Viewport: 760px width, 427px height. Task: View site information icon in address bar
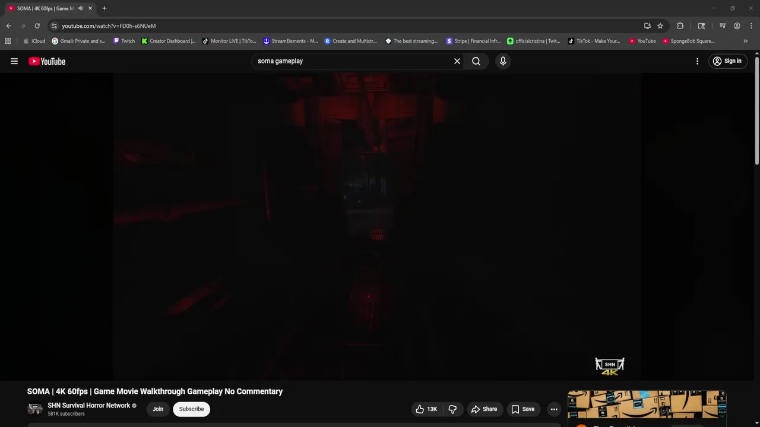click(x=54, y=26)
